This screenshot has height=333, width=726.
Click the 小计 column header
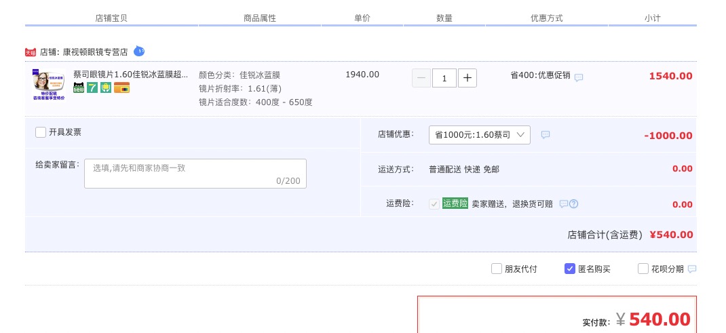pos(652,18)
